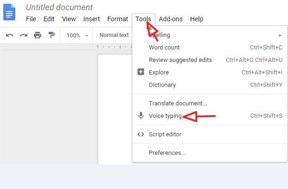The width and height of the screenshot is (288, 189).
Task: Choose the Explore menu entry
Action: [x=210, y=73]
